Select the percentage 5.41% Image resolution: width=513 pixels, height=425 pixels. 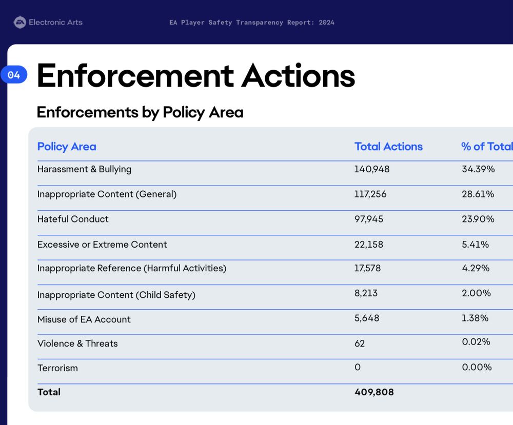[x=475, y=245]
